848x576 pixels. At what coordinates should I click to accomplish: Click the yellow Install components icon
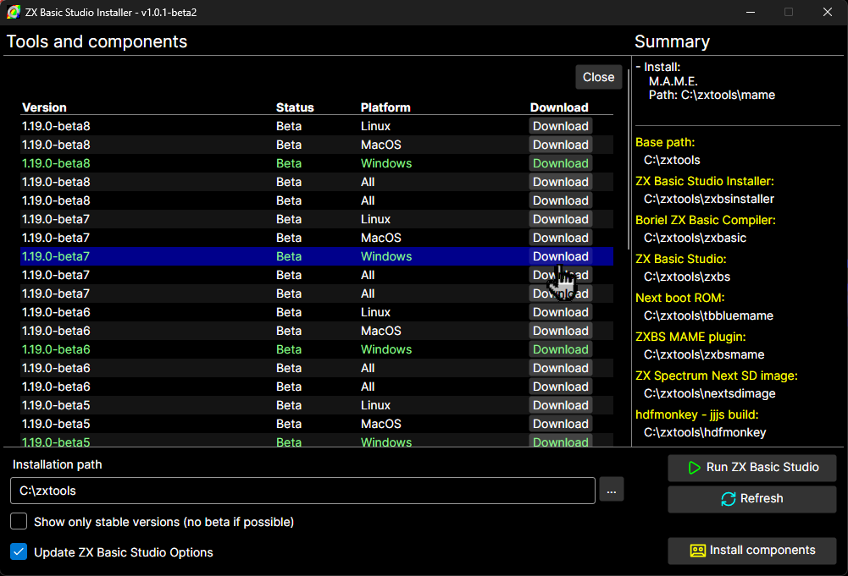[698, 550]
